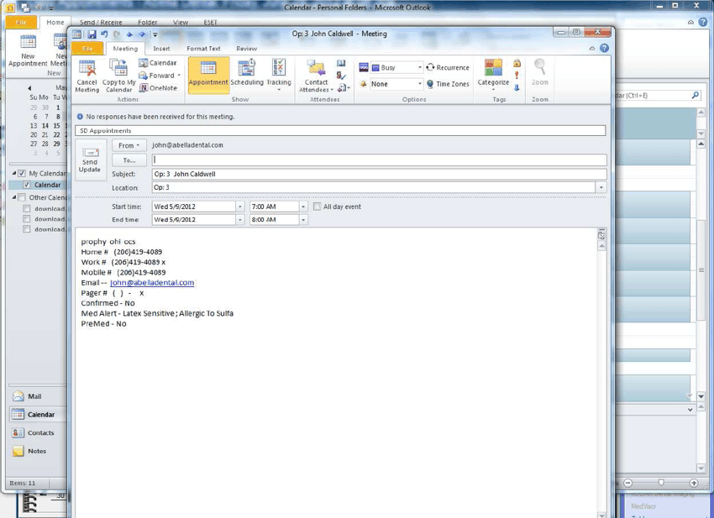Open the Reminder None dropdown
The width and height of the screenshot is (714, 518).
point(420,84)
